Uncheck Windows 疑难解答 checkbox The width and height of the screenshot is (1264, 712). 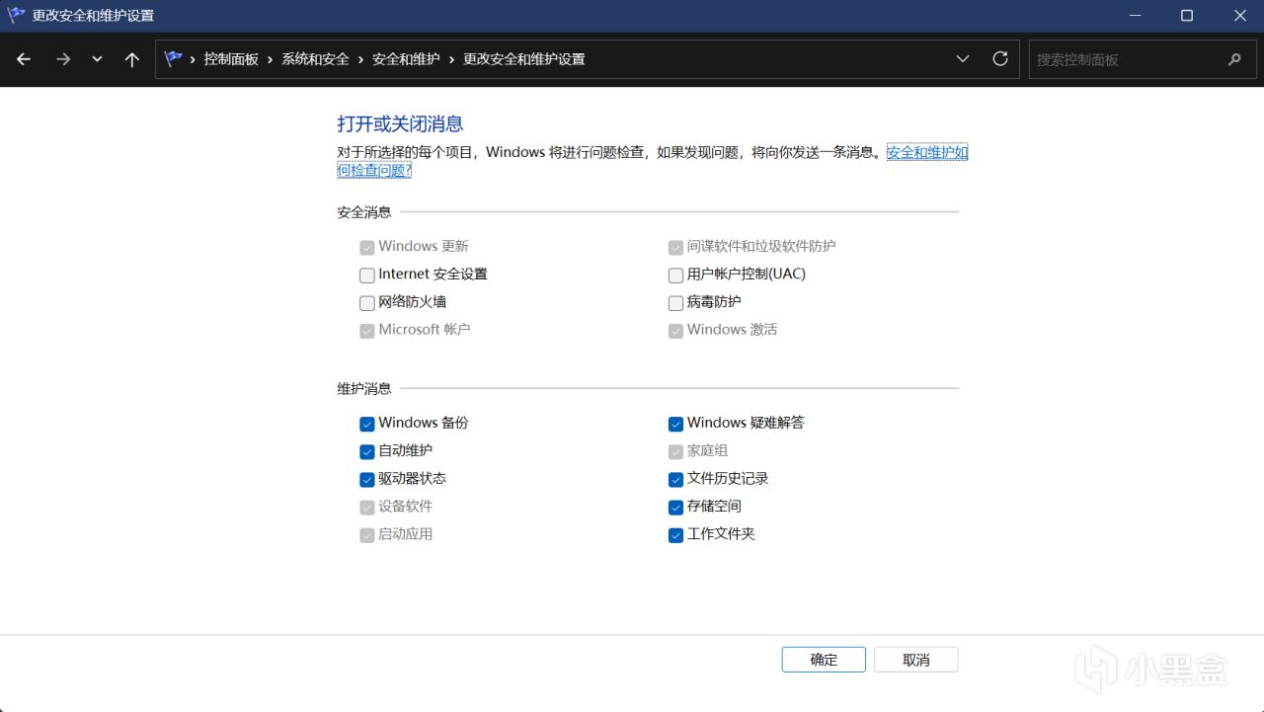coord(675,425)
